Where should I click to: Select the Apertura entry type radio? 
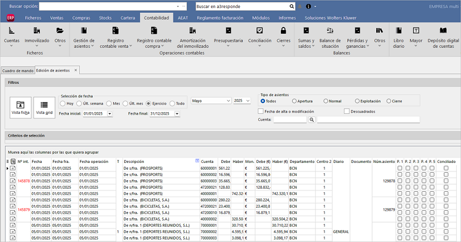point(294,101)
